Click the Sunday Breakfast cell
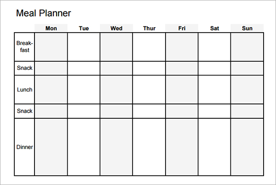The height and width of the screenshot is (185, 276). click(x=247, y=47)
